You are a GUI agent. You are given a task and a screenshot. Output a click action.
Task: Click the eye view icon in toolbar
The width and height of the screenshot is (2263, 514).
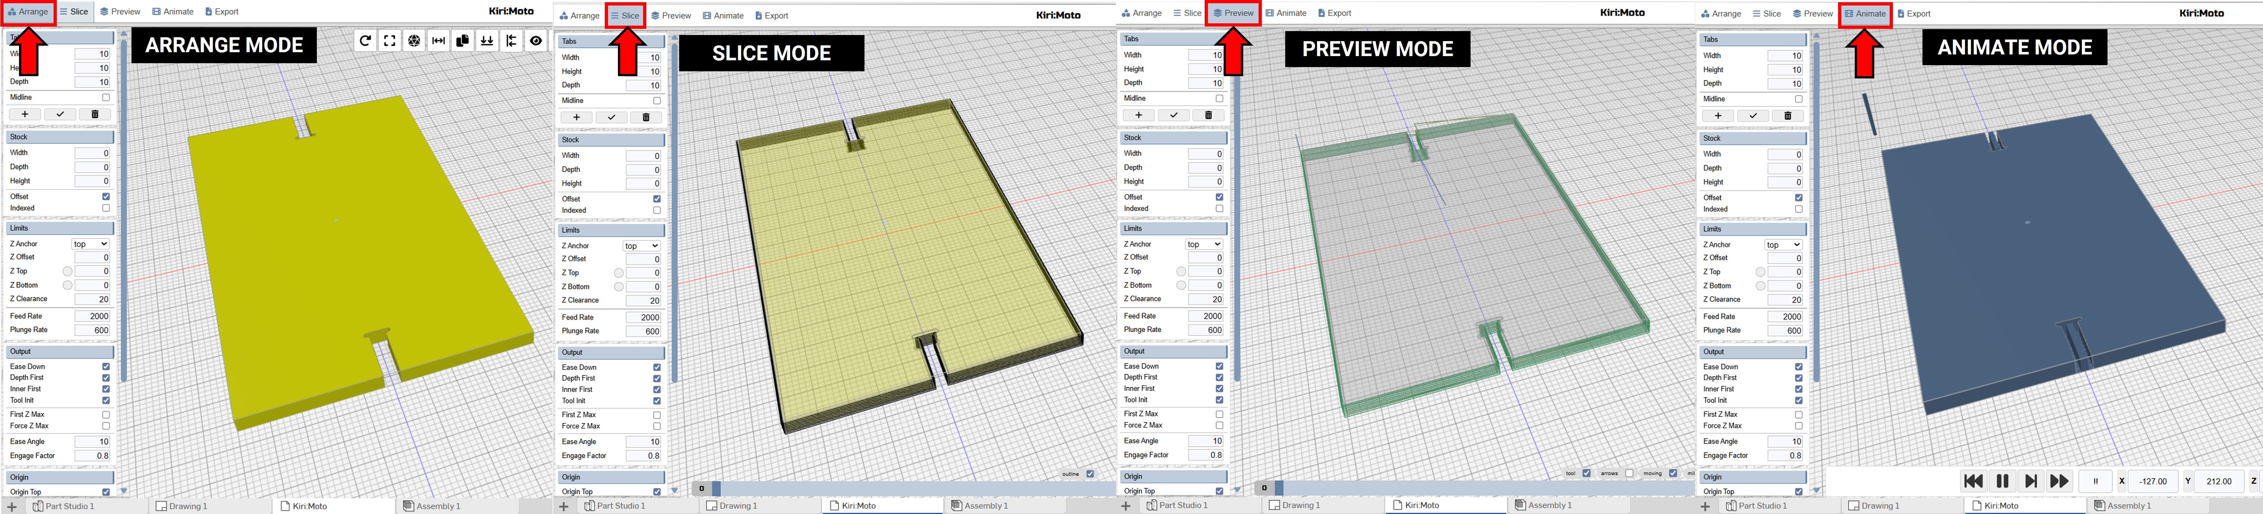coord(536,40)
